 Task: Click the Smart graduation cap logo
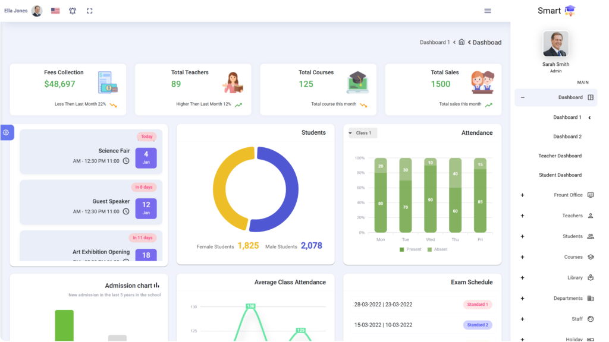pyautogui.click(x=570, y=11)
